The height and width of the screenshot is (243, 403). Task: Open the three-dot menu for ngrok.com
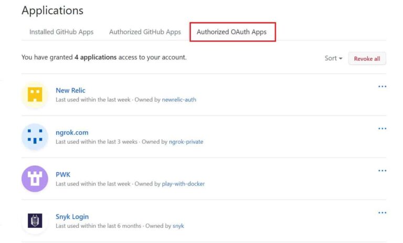(x=382, y=129)
